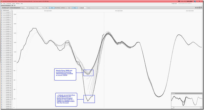Expand the Region dropdown
Screen dimensions: 204x110
24,8
